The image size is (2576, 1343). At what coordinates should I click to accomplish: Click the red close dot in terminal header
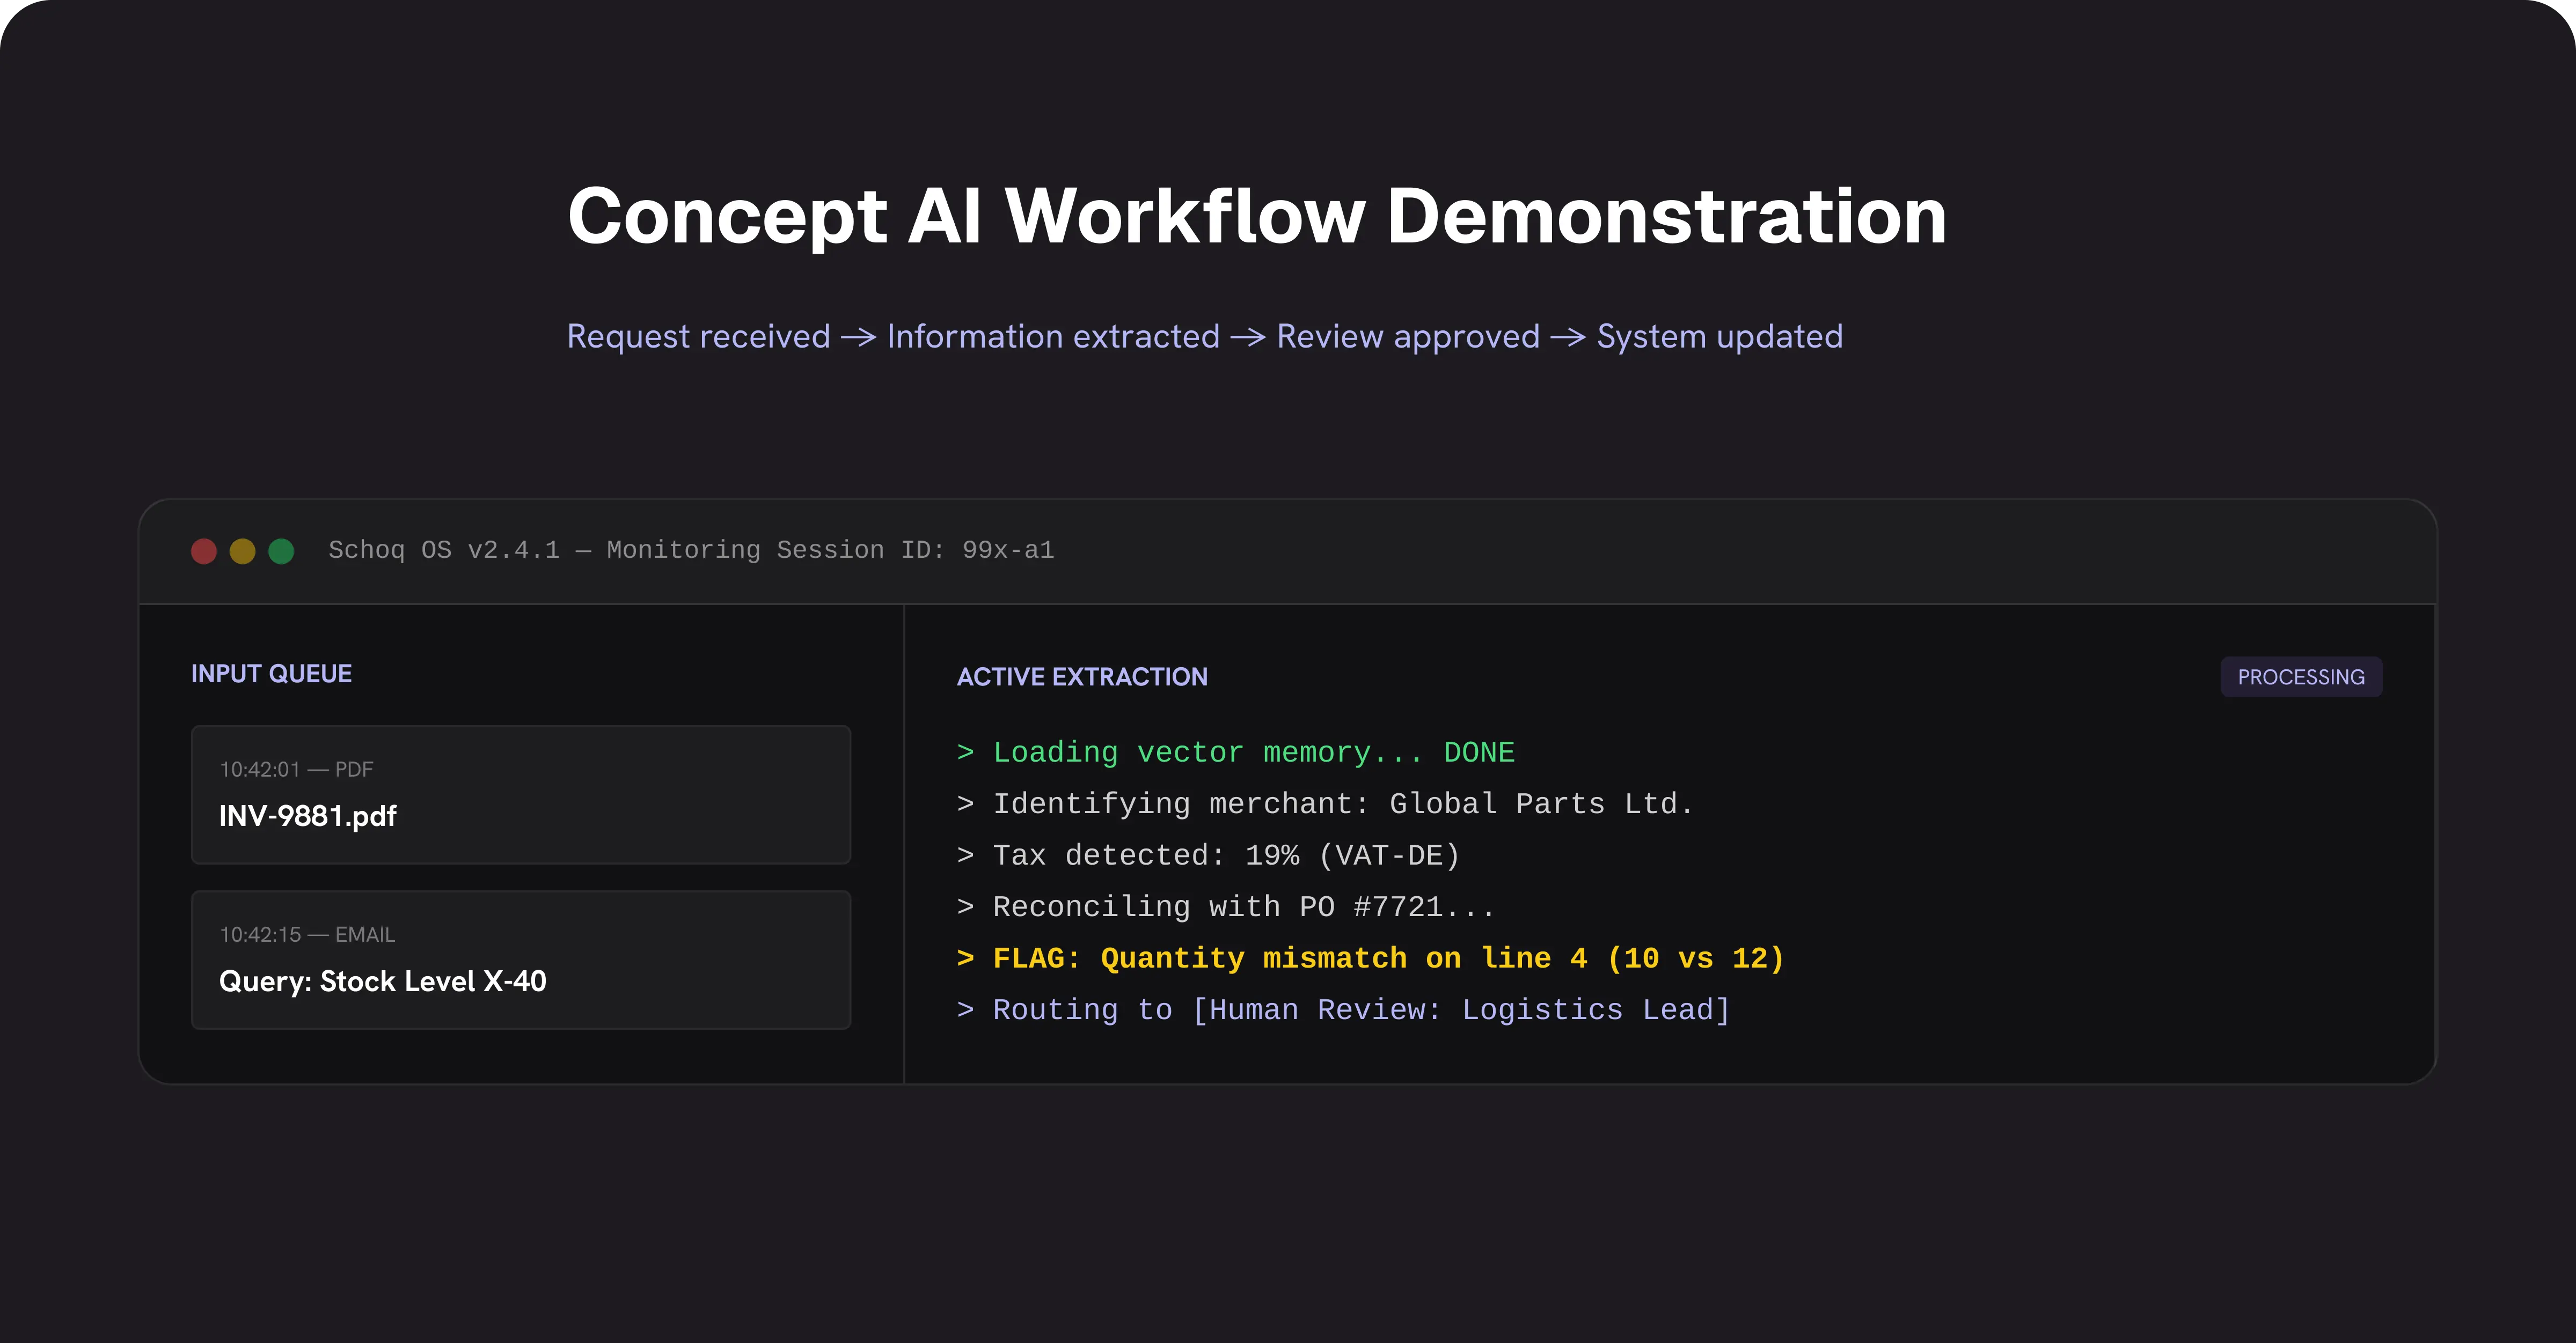tap(204, 551)
